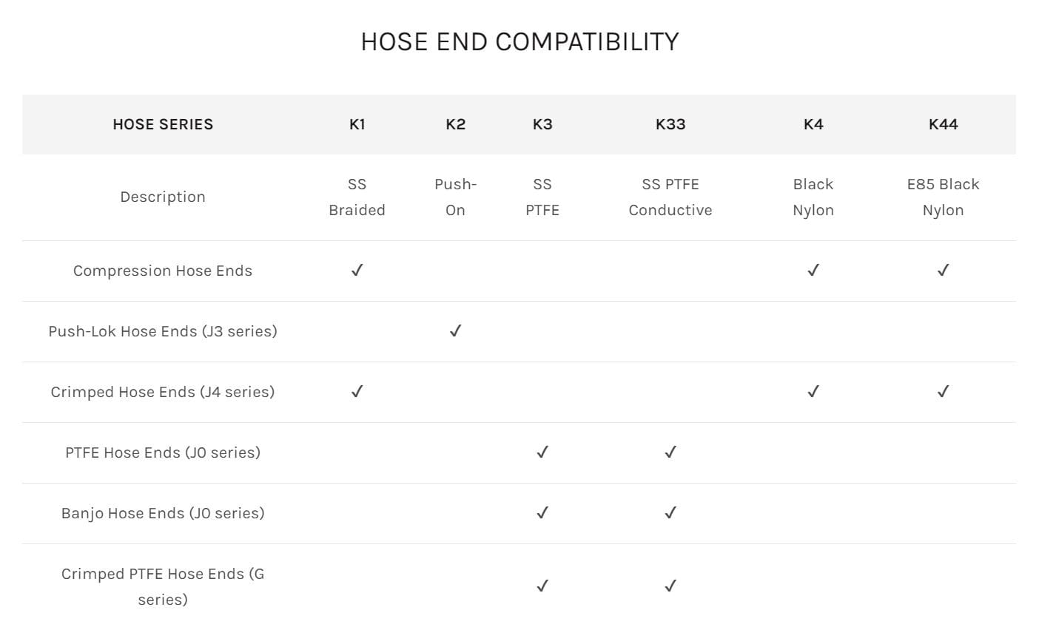
Task: Click the HOSE SERIES header cell
Action: 163,124
